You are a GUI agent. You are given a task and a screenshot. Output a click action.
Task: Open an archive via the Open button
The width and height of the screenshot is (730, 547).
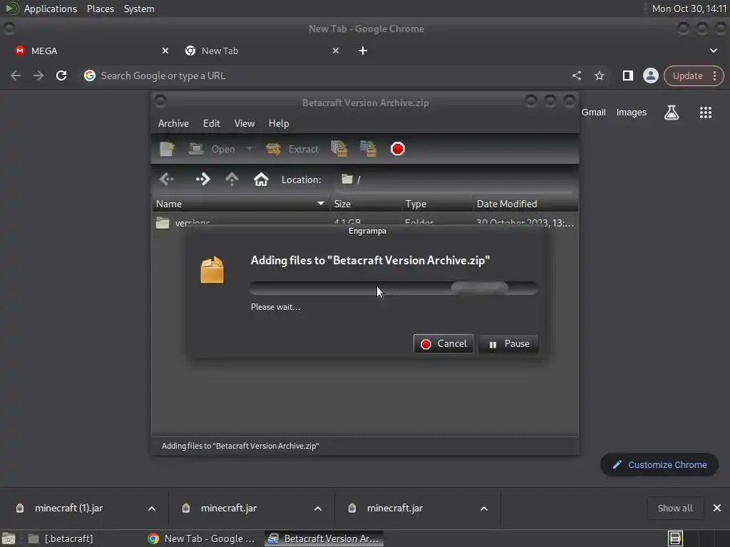[x=212, y=149]
